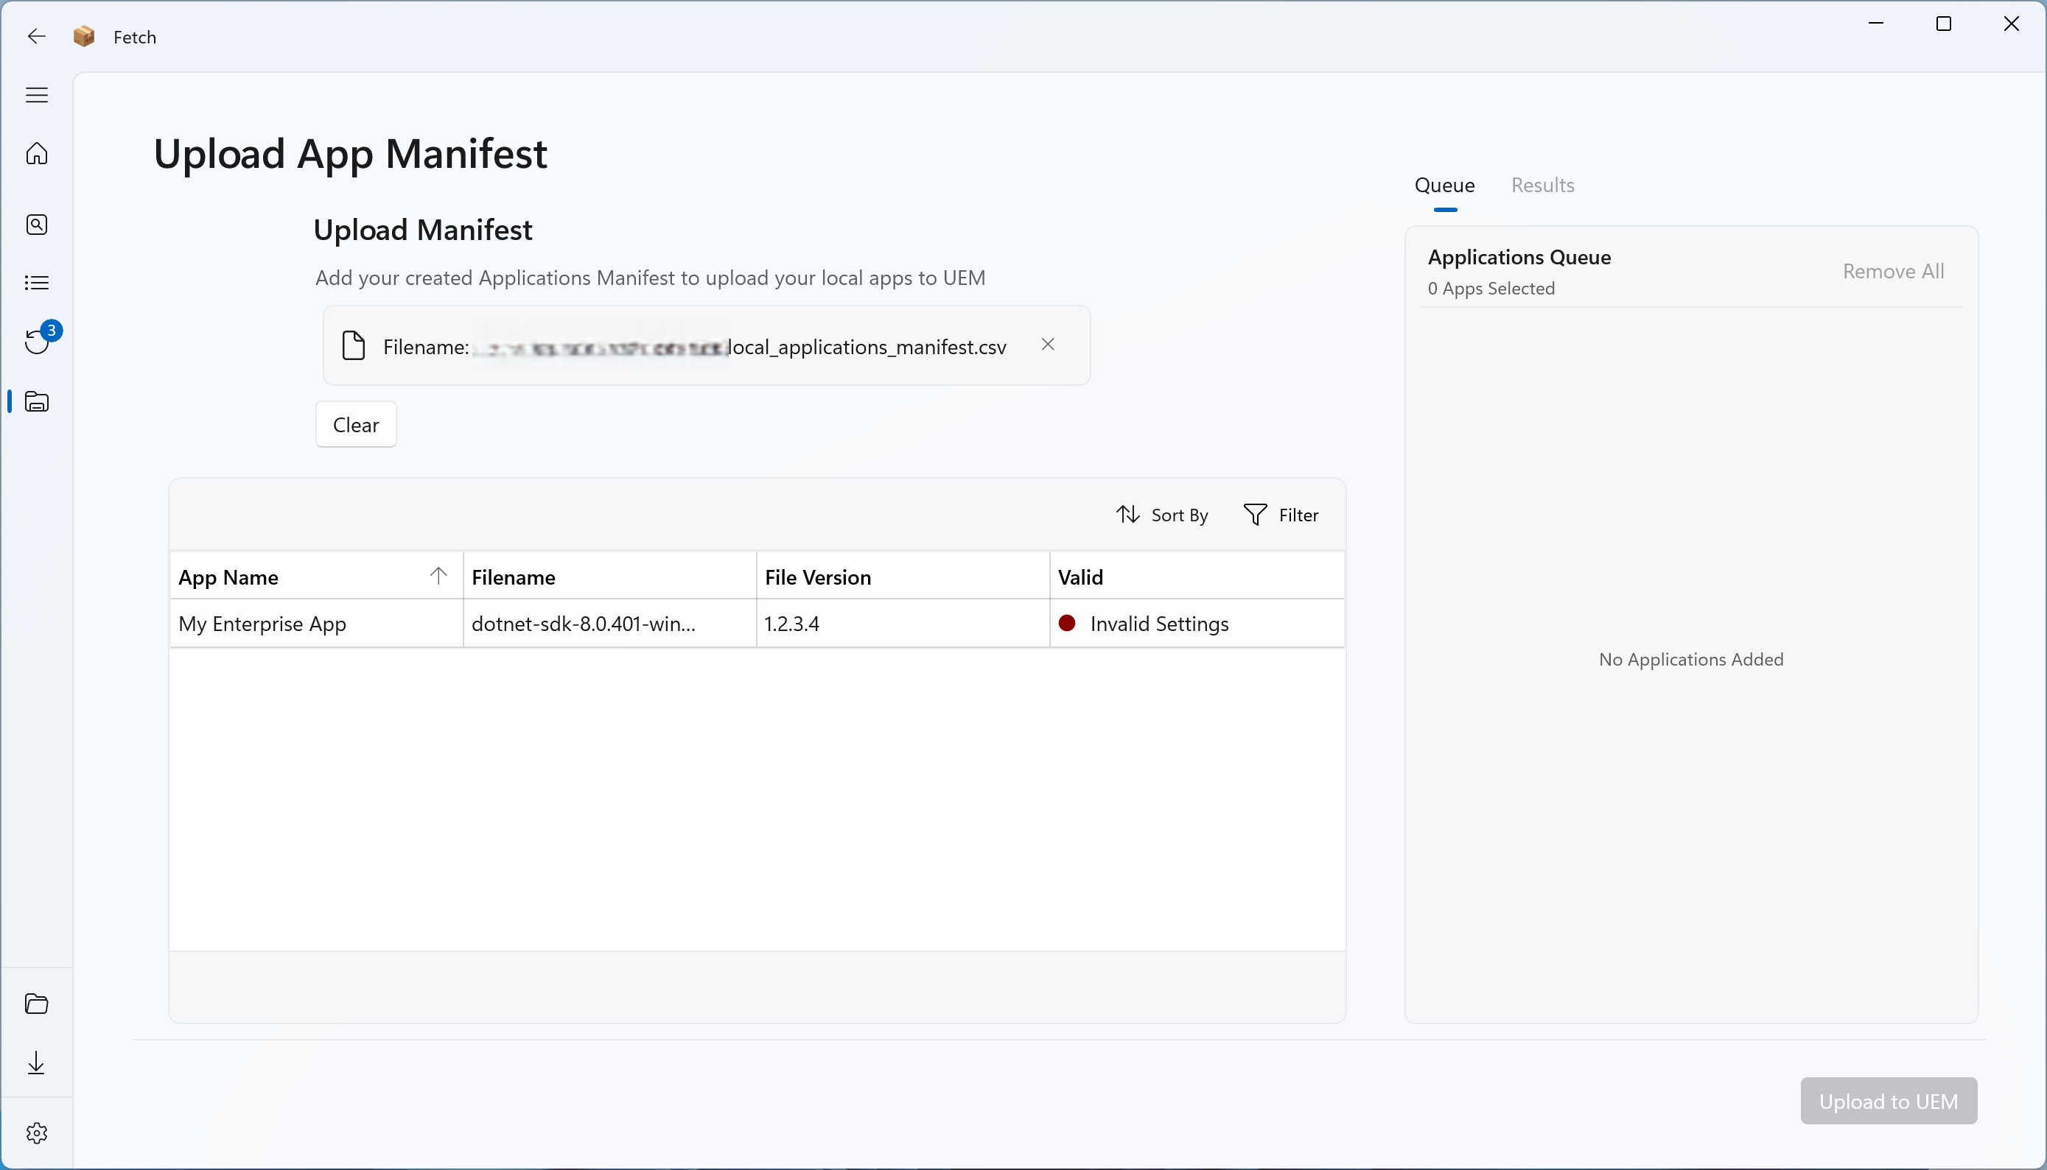Select the Upload App Manifest sidebar icon
Screen dimensions: 2047x1170
[x=37, y=402]
